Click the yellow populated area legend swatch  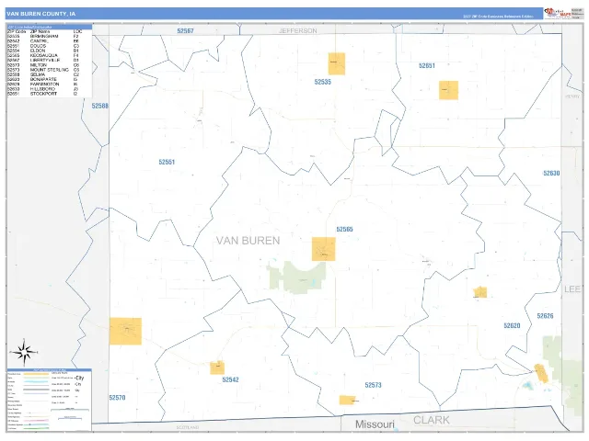(37, 374)
